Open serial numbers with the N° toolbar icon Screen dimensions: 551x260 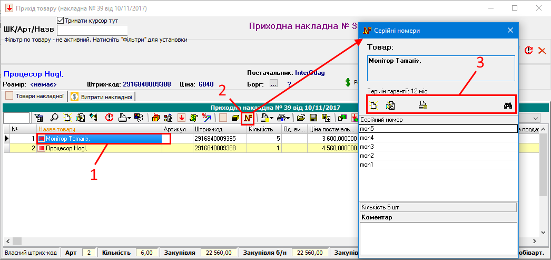click(x=248, y=118)
